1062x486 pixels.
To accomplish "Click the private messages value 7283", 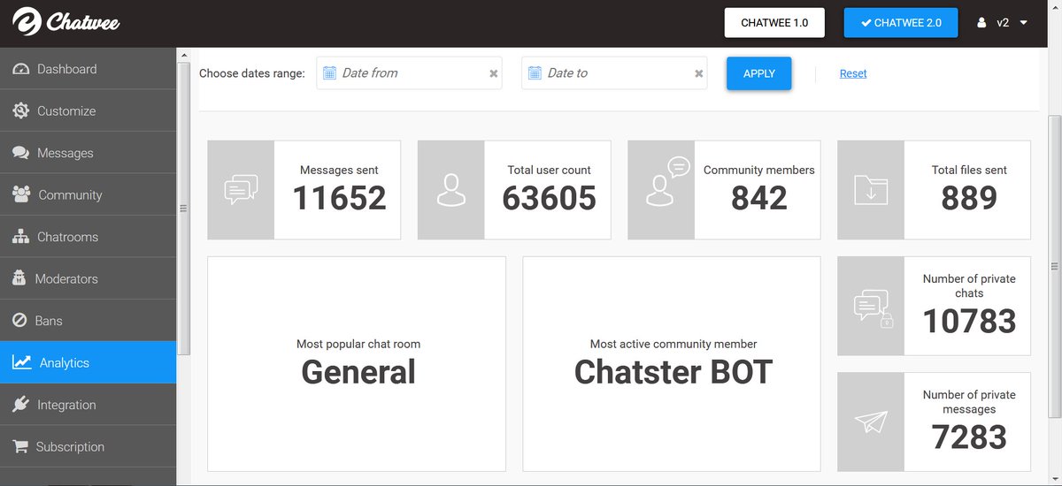I will [x=969, y=437].
